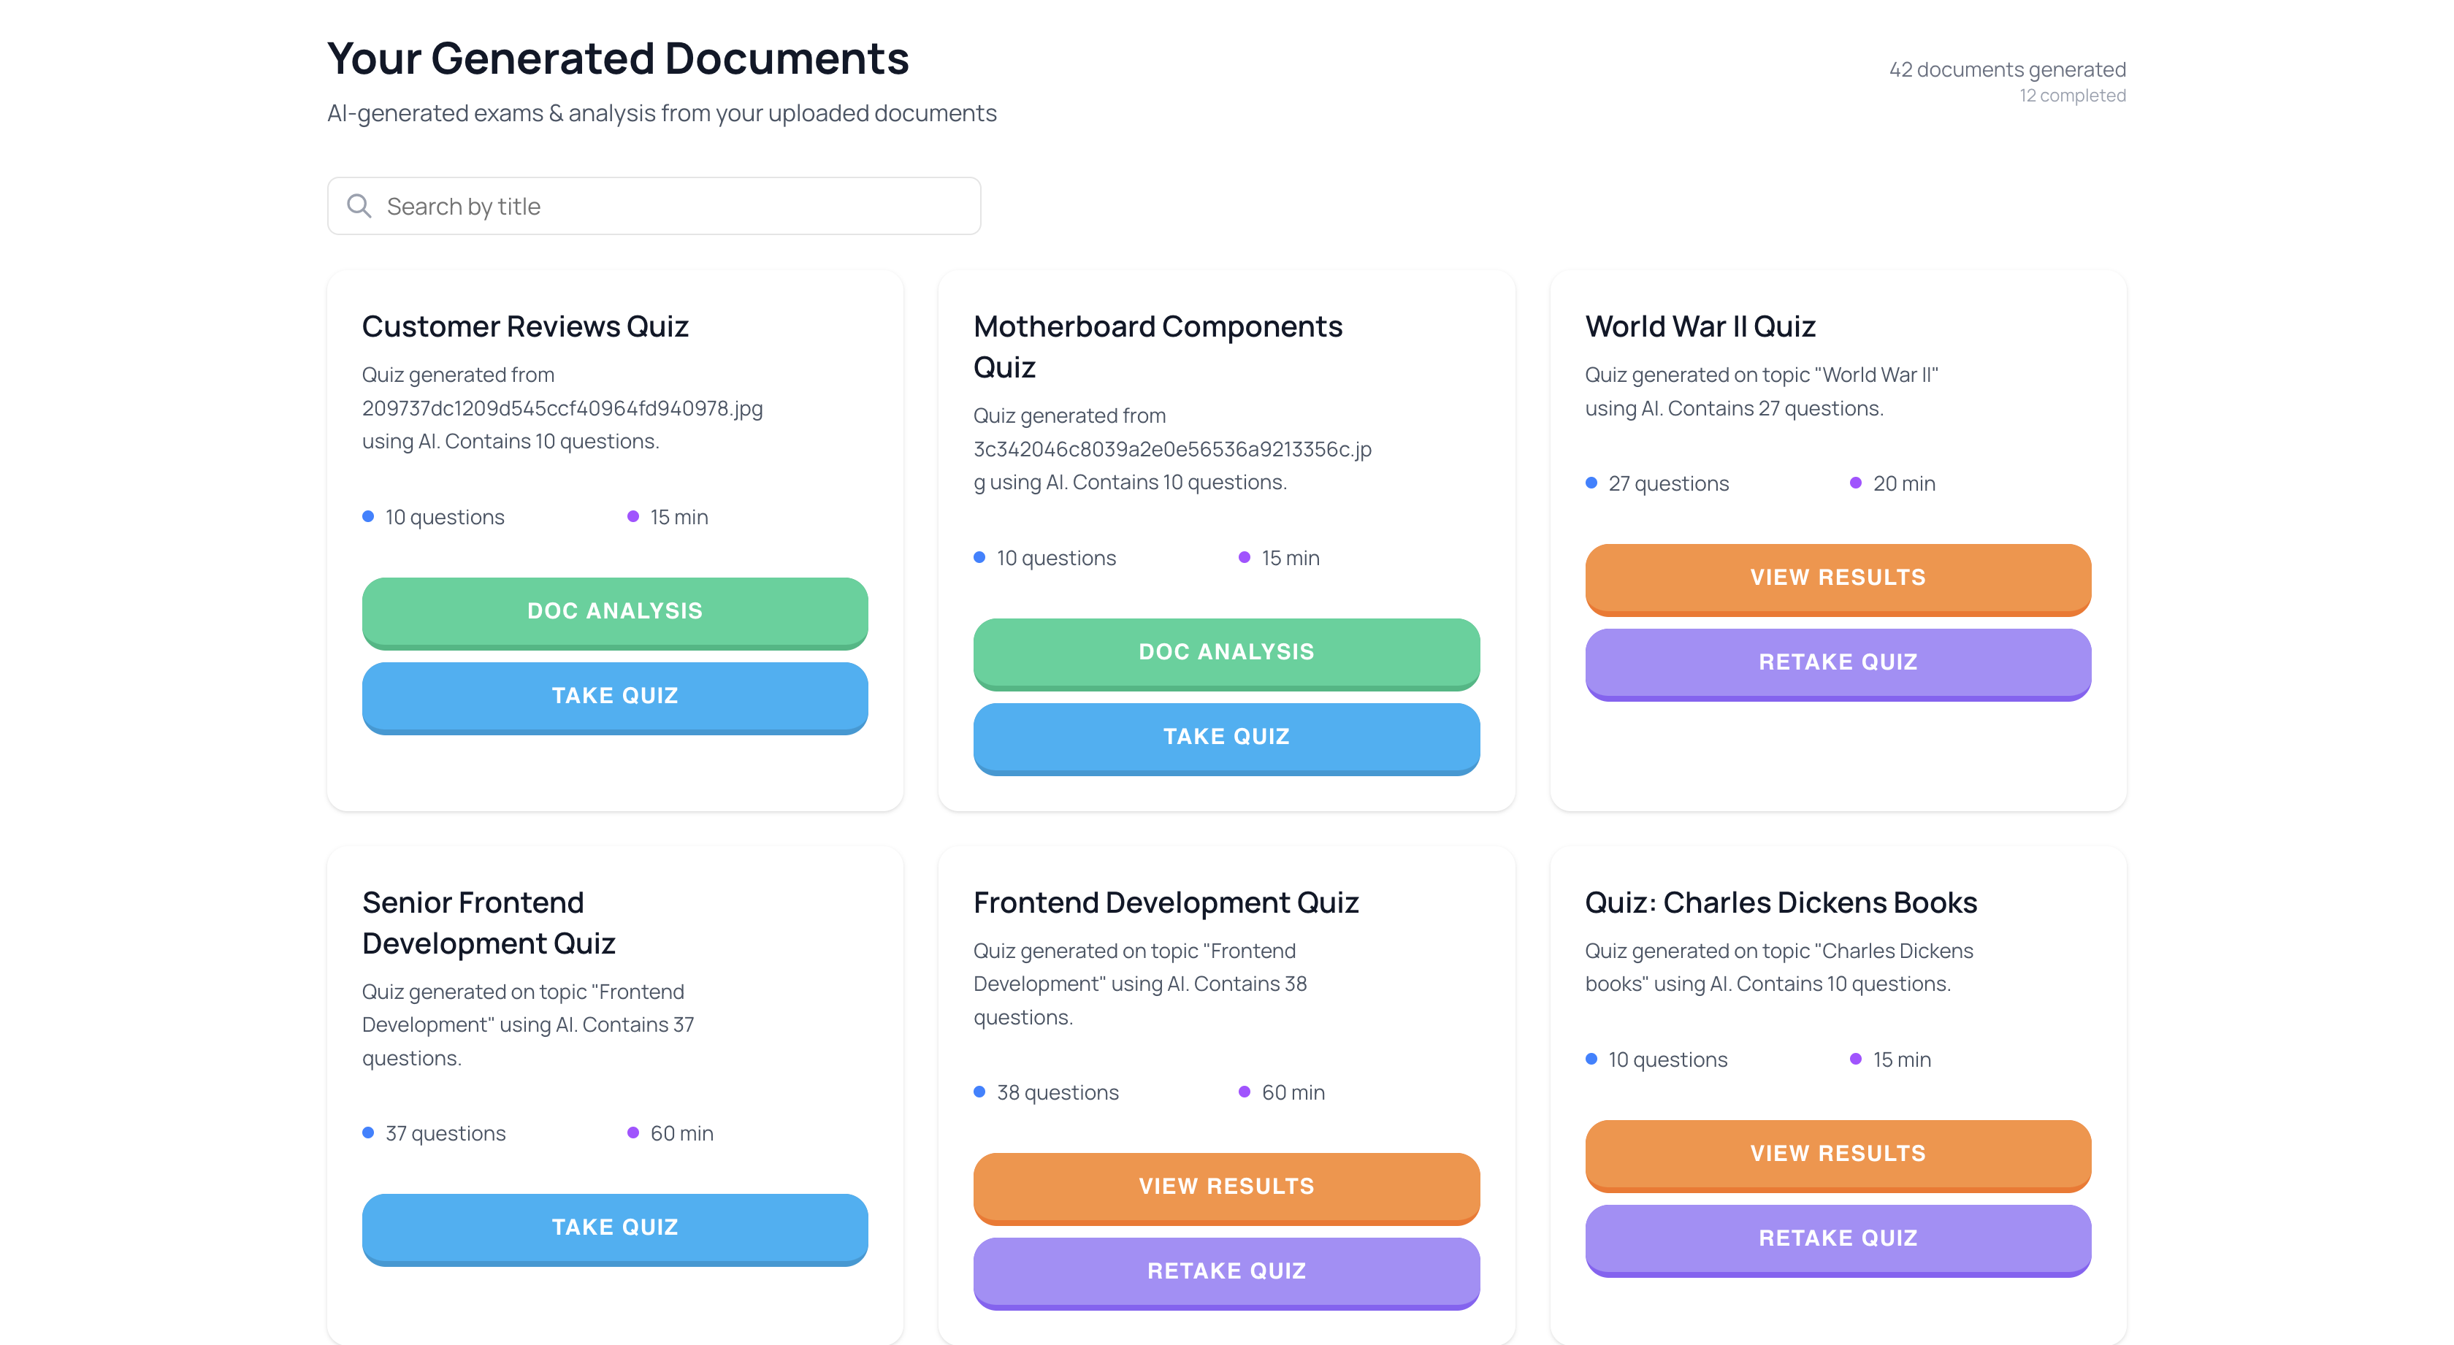Select the World War II Quiz title

click(1700, 326)
